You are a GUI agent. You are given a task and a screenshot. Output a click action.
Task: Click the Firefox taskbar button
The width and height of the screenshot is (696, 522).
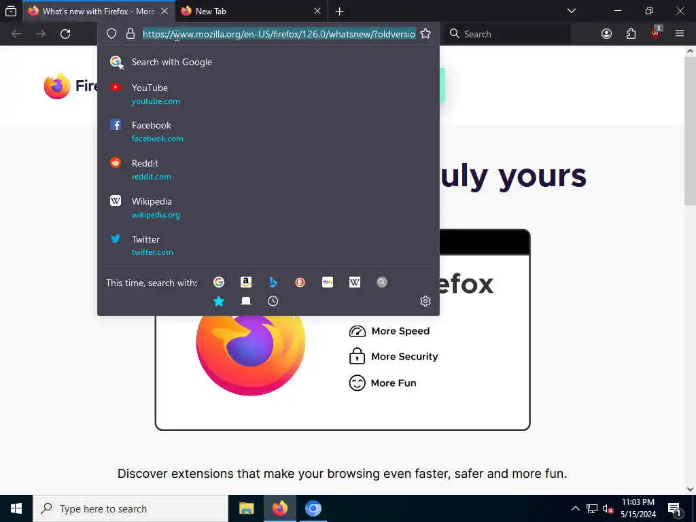[x=279, y=508]
